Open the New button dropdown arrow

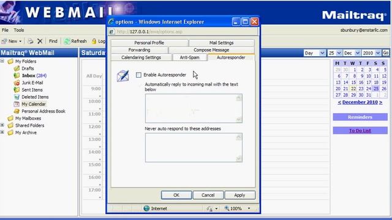20,42
